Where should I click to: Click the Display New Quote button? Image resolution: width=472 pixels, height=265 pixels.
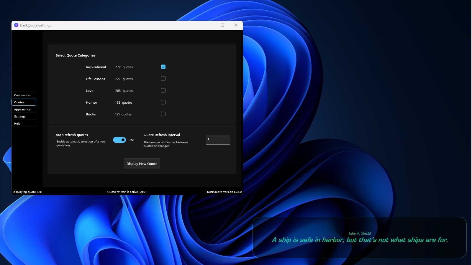[142, 163]
